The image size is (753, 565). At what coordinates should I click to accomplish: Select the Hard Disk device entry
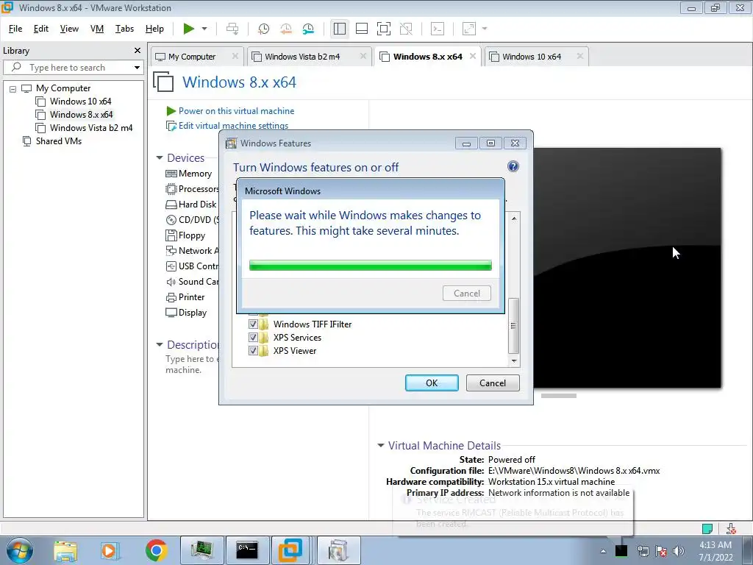coord(192,205)
